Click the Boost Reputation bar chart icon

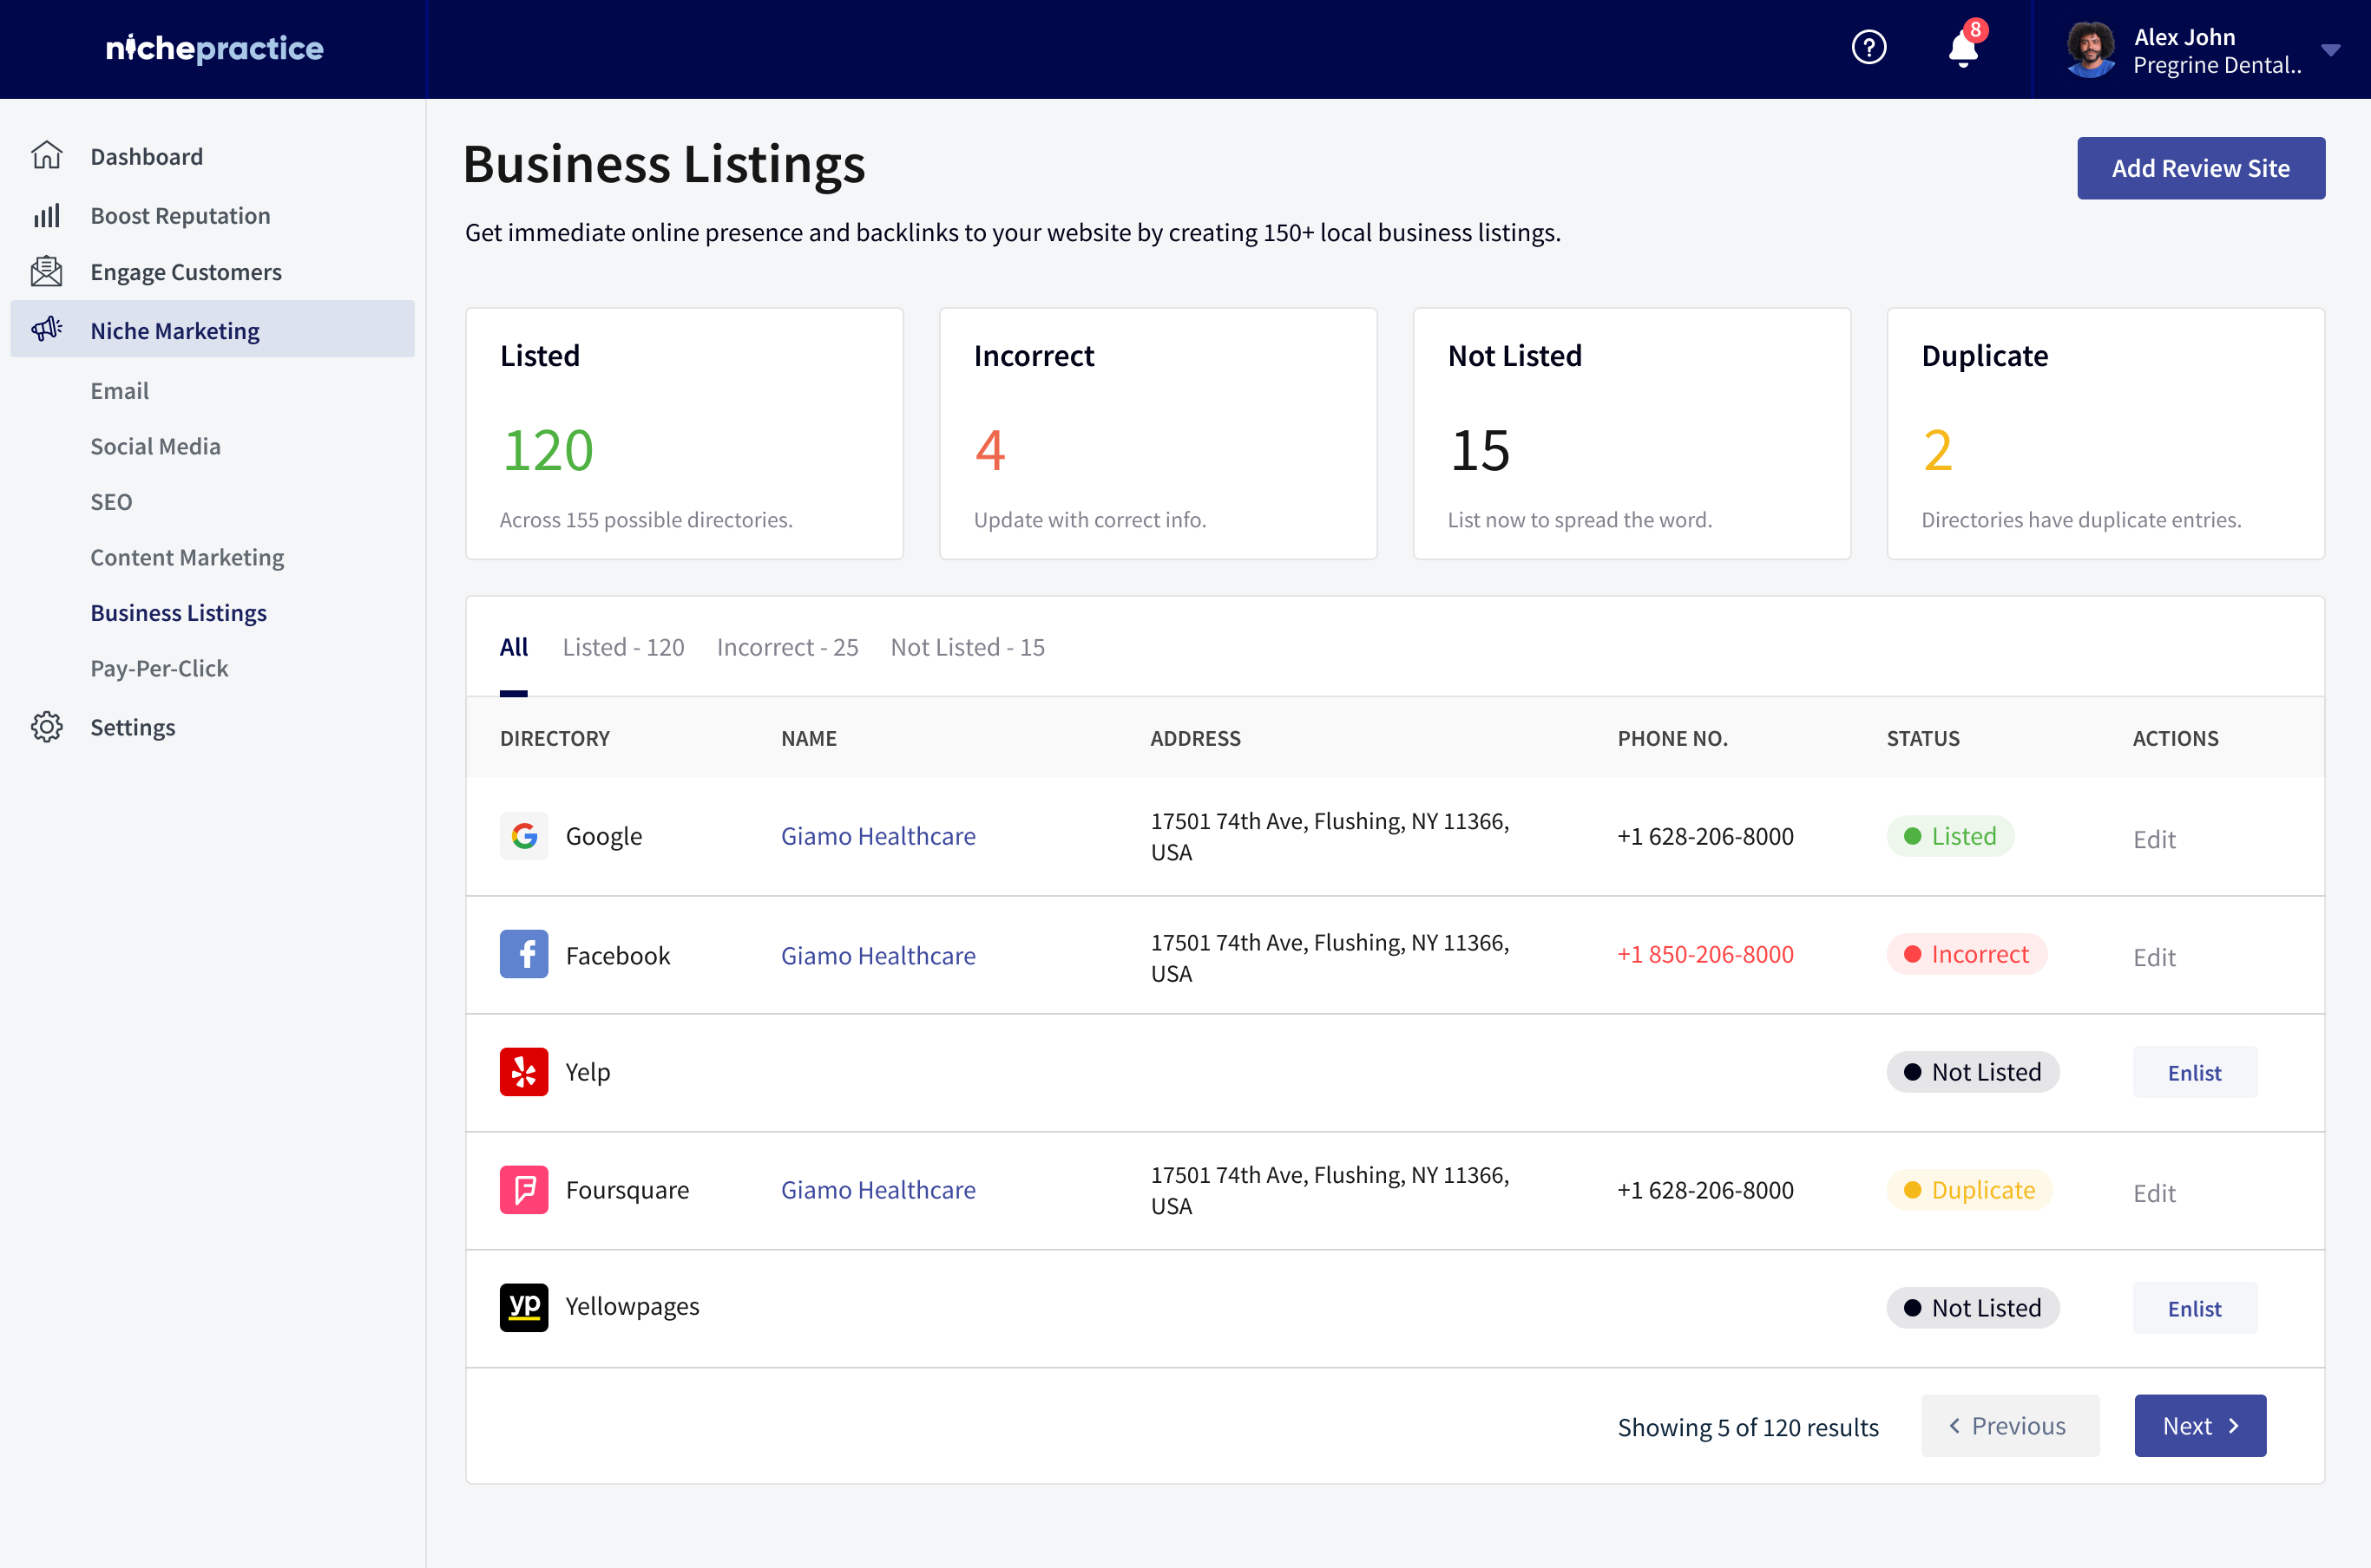point(47,215)
